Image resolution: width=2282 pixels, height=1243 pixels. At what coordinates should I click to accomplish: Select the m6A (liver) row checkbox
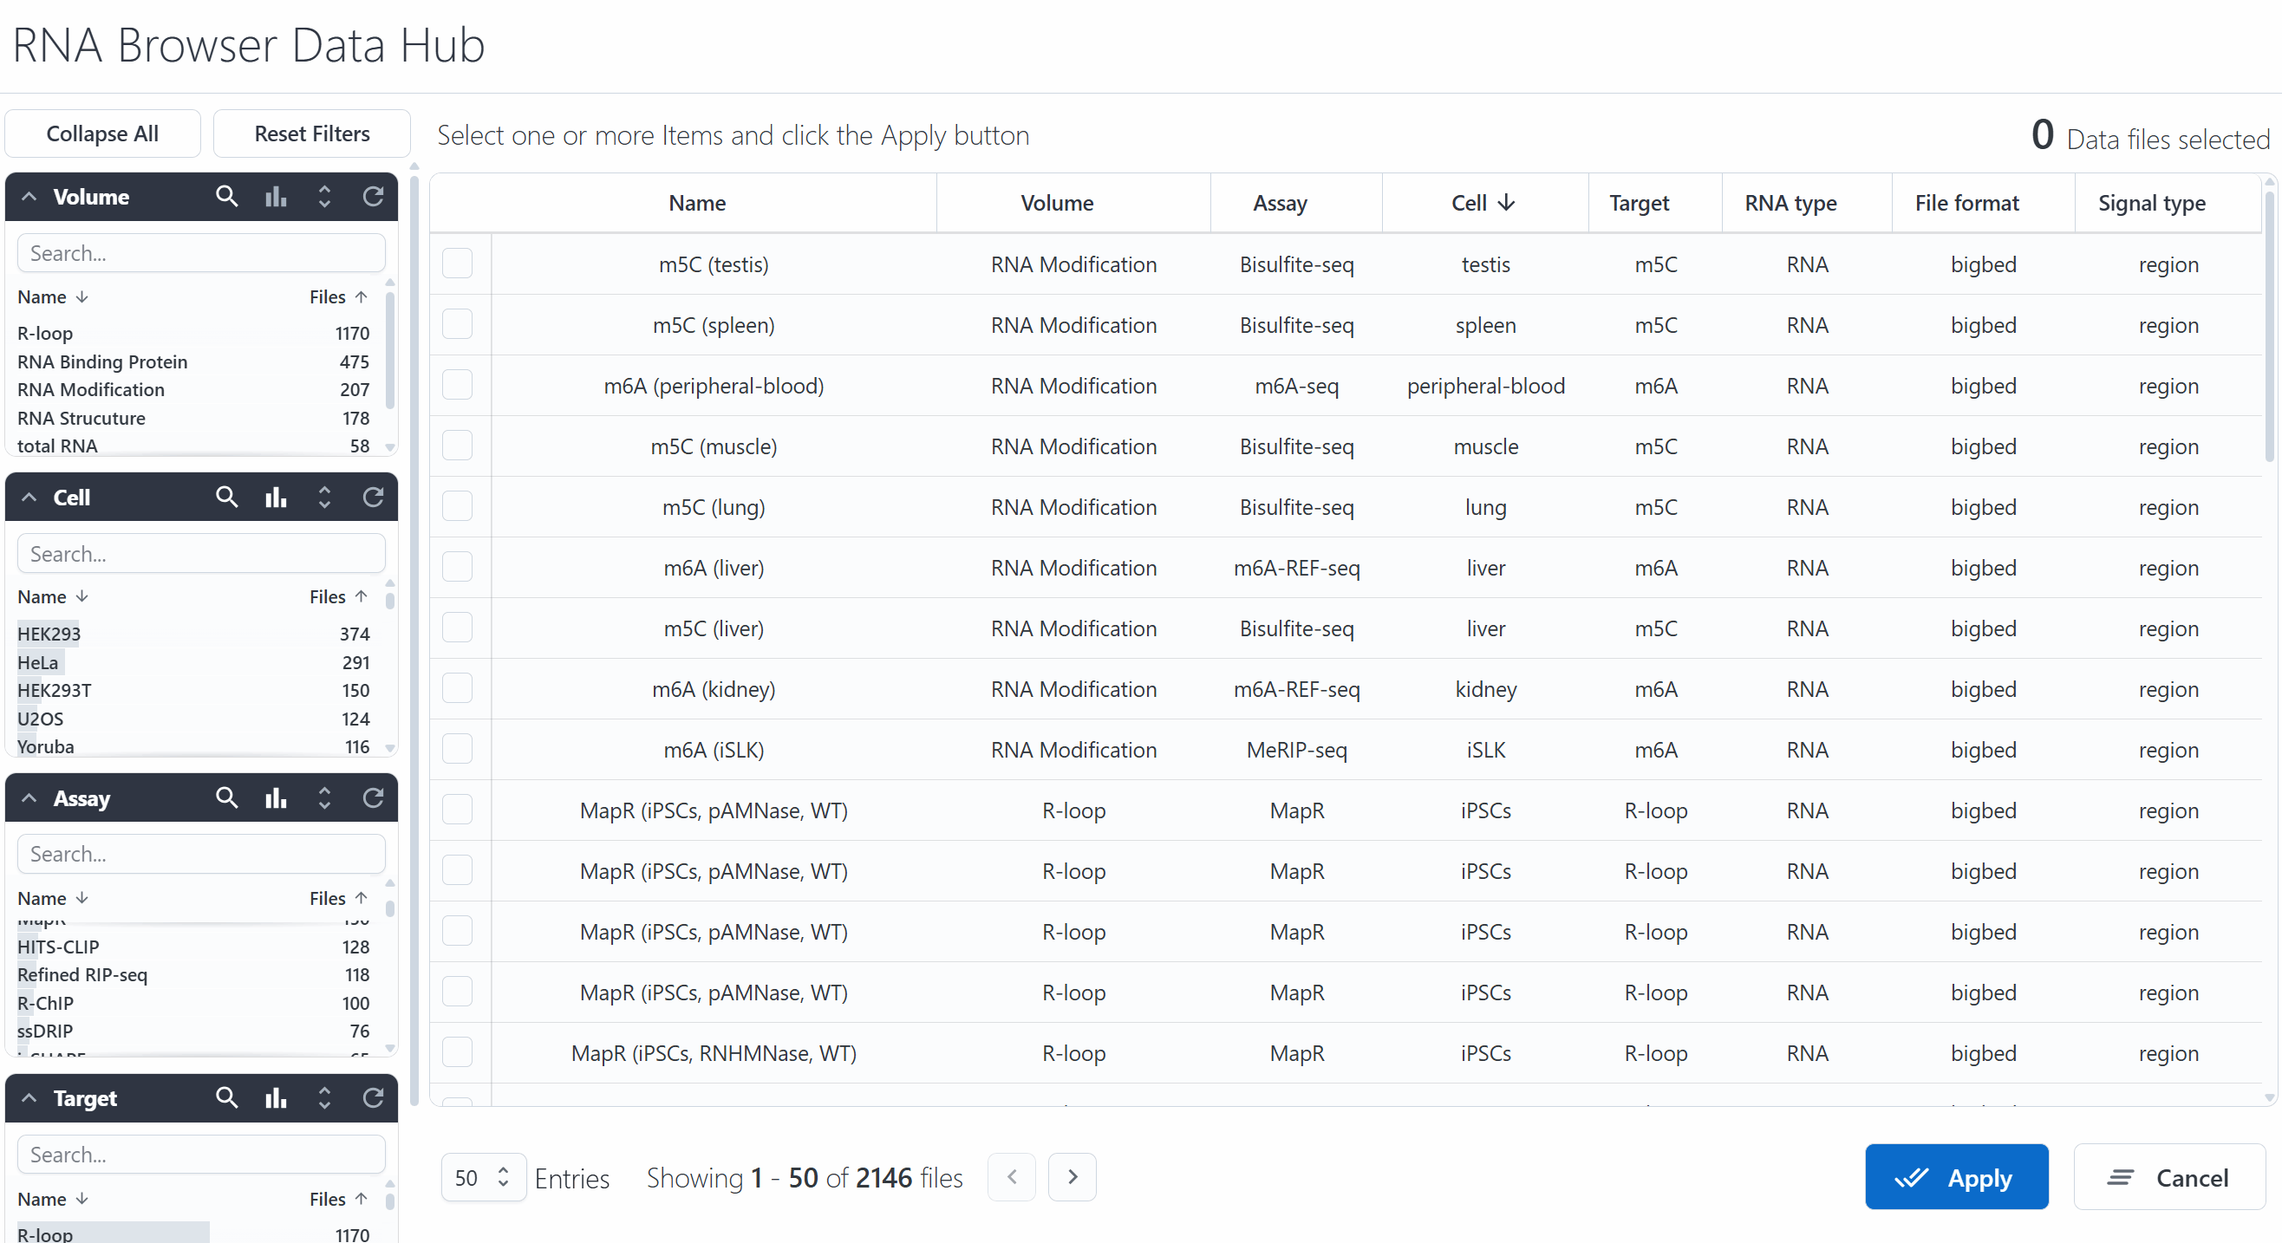pos(457,567)
